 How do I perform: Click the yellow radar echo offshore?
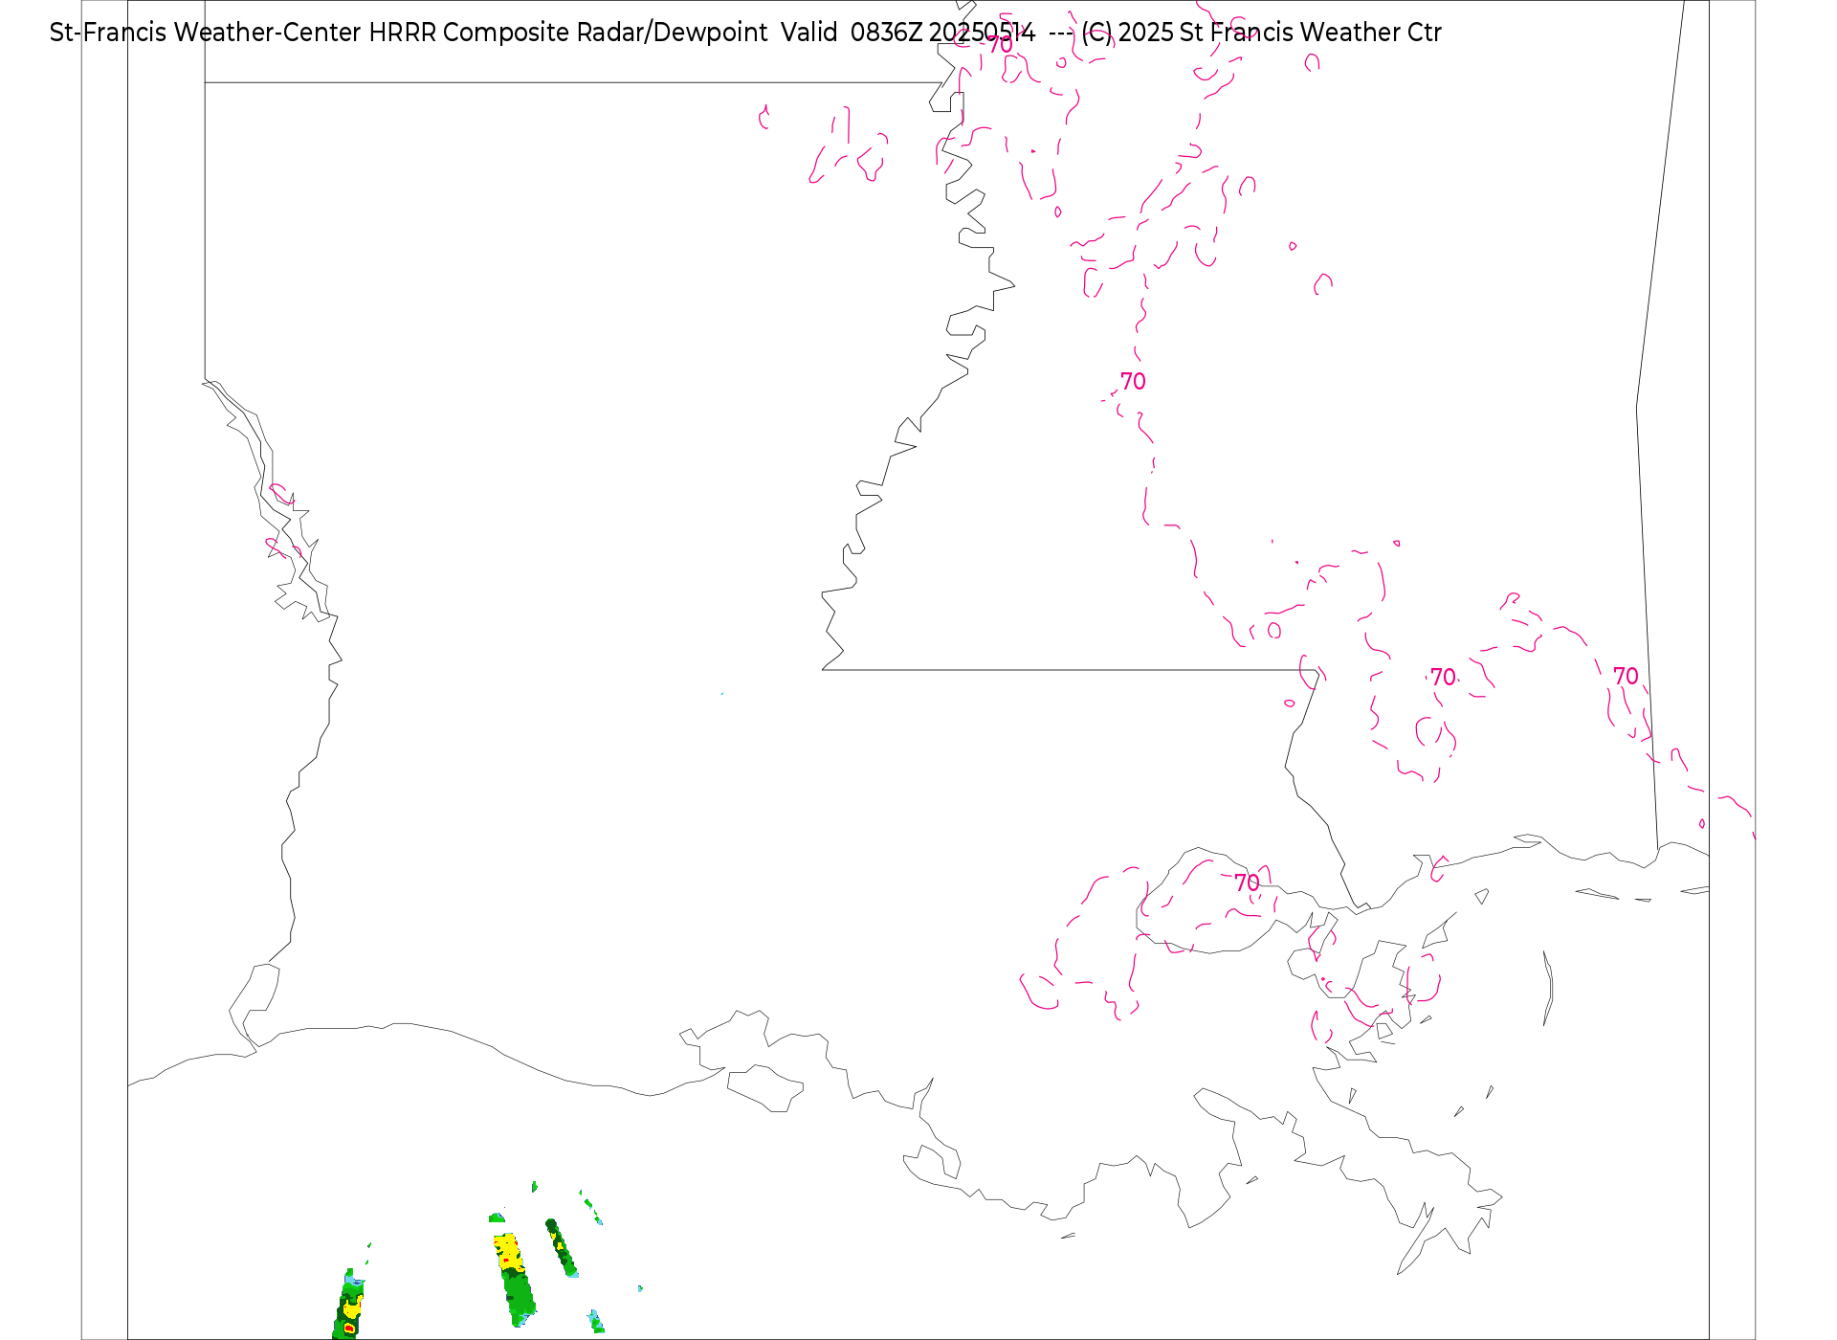coord(510,1252)
